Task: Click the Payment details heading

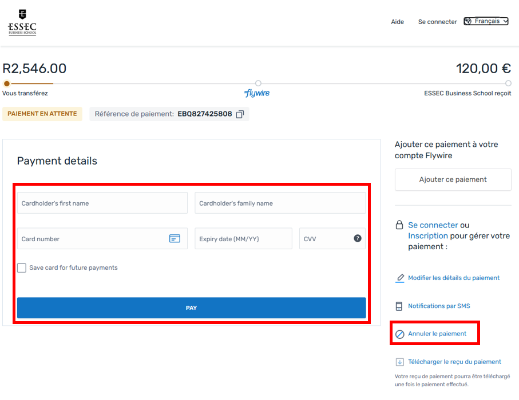Action: 57,161
